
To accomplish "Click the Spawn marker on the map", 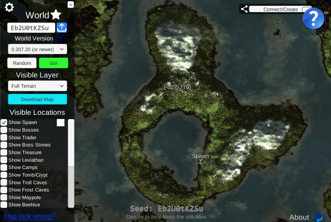I will click(x=200, y=161).
